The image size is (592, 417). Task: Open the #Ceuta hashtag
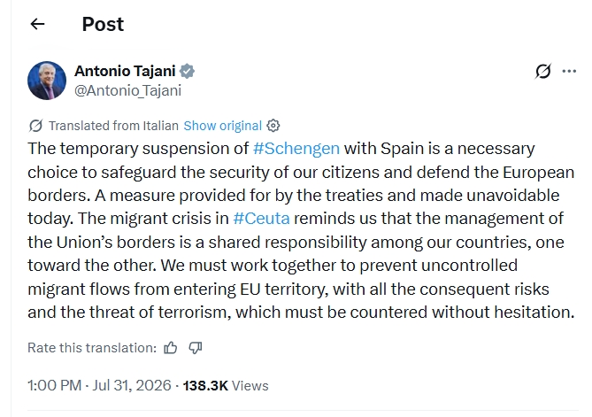tap(261, 219)
